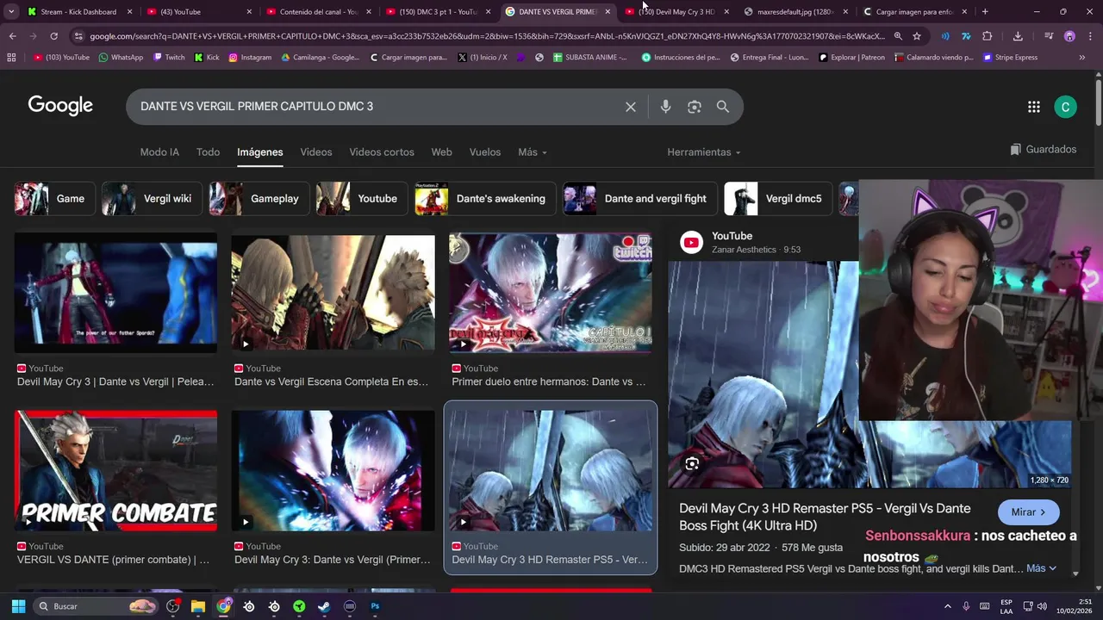Viewport: 1103px width, 620px height.
Task: Show hidden bookmarks with the double chevron
Action: [1082, 57]
